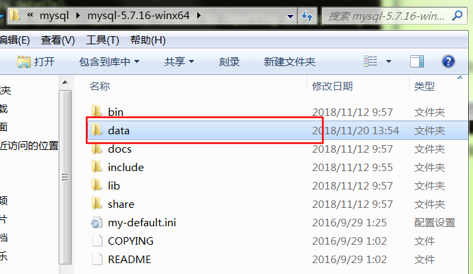The height and width of the screenshot is (274, 473).
Task: Select the my-default.ini file icon
Action: click(97, 223)
